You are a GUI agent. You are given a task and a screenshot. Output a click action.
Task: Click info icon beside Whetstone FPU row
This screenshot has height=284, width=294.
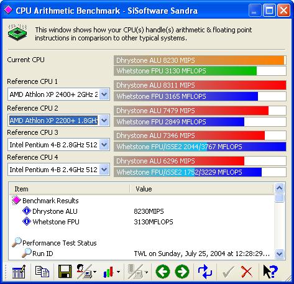[27, 221]
